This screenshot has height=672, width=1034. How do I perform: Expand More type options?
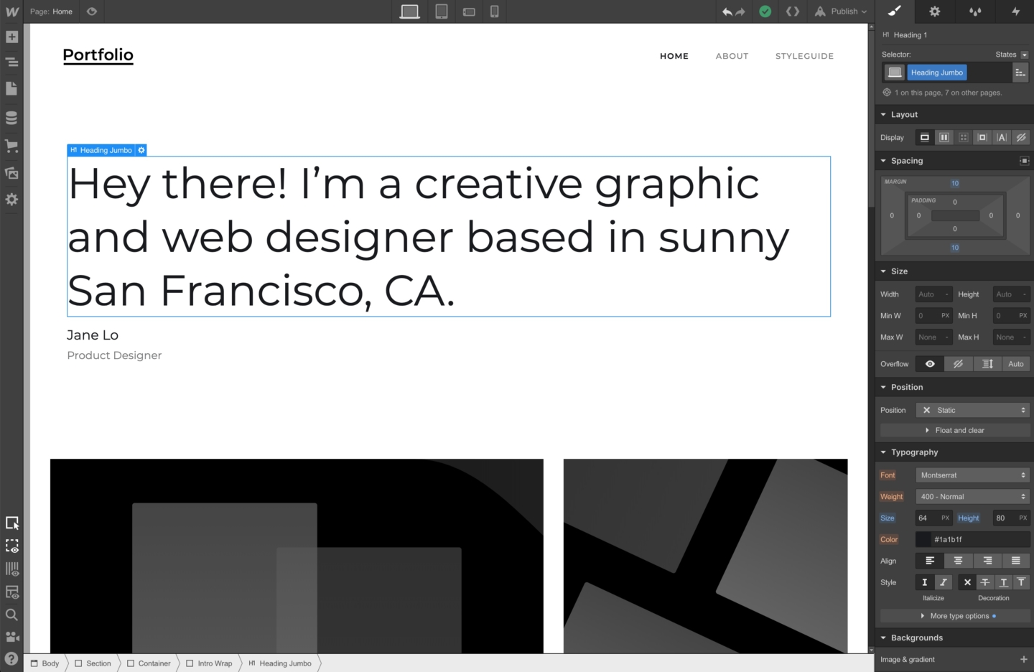[955, 616]
